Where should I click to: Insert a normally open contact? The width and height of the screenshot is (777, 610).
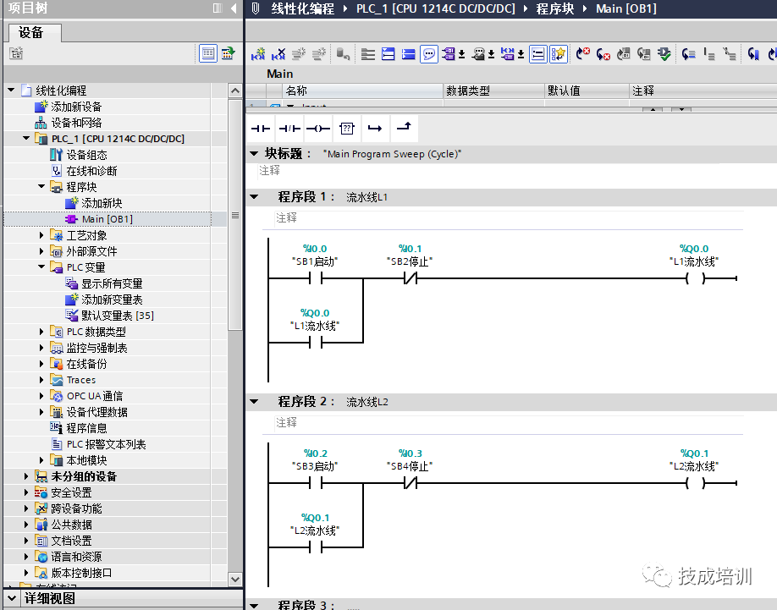point(261,129)
